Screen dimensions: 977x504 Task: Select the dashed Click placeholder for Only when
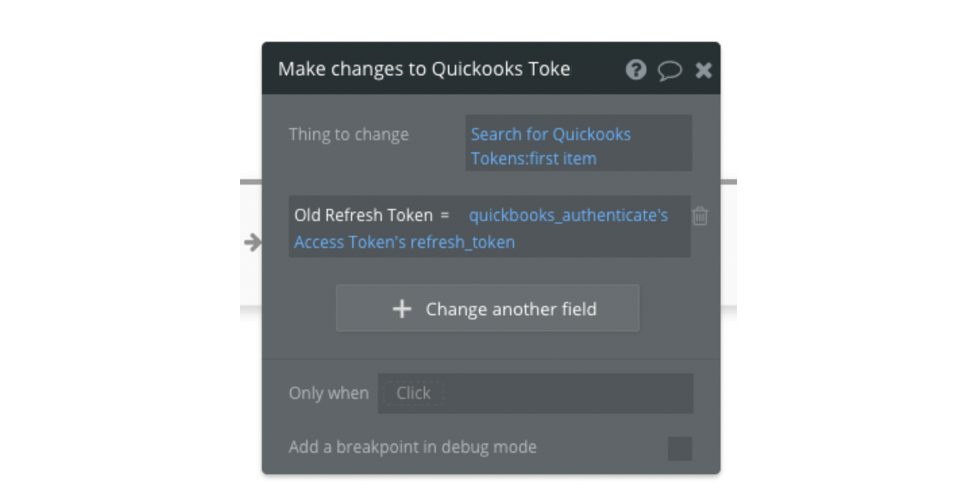(x=413, y=393)
